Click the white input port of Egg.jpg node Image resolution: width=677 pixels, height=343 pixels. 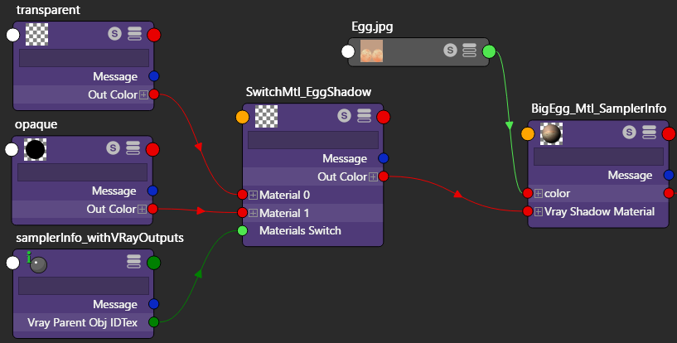tap(348, 51)
